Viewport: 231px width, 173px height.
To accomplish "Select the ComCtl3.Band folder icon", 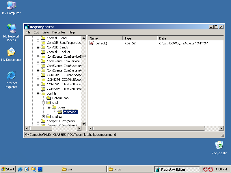I will point(43,38).
